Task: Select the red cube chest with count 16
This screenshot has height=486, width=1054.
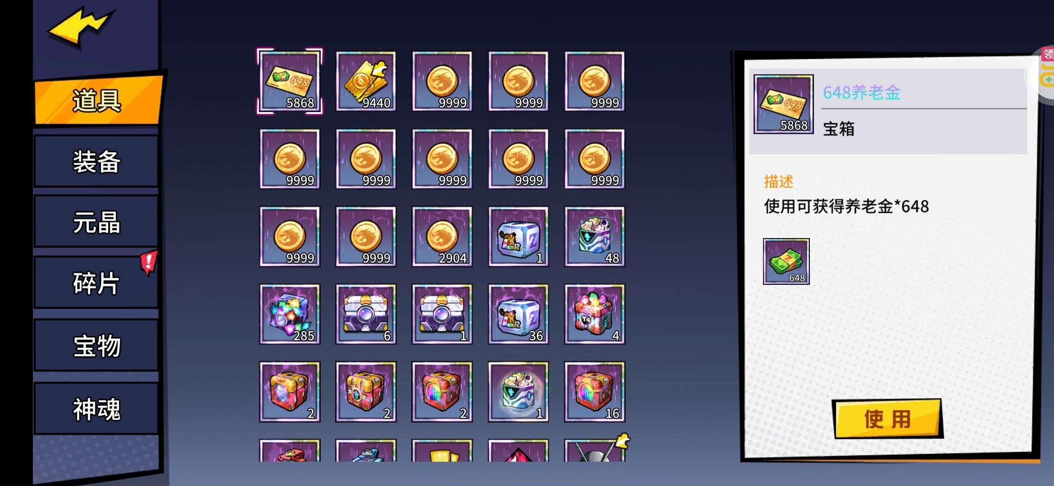Action: pos(595,391)
